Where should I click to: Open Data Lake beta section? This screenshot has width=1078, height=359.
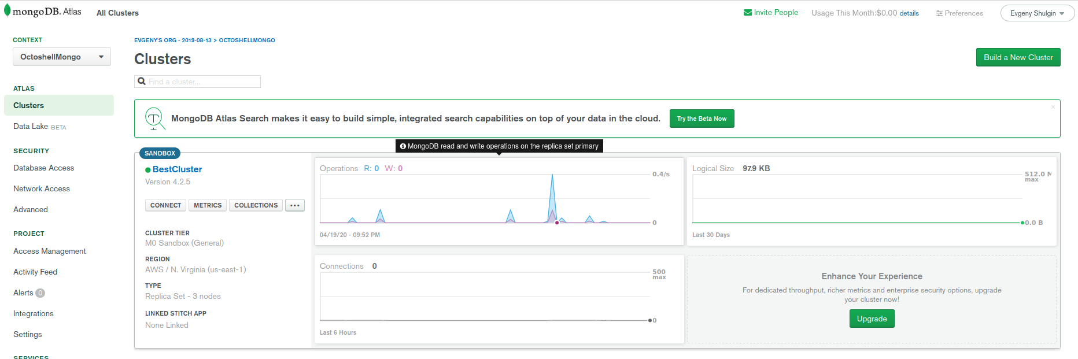[x=40, y=126]
